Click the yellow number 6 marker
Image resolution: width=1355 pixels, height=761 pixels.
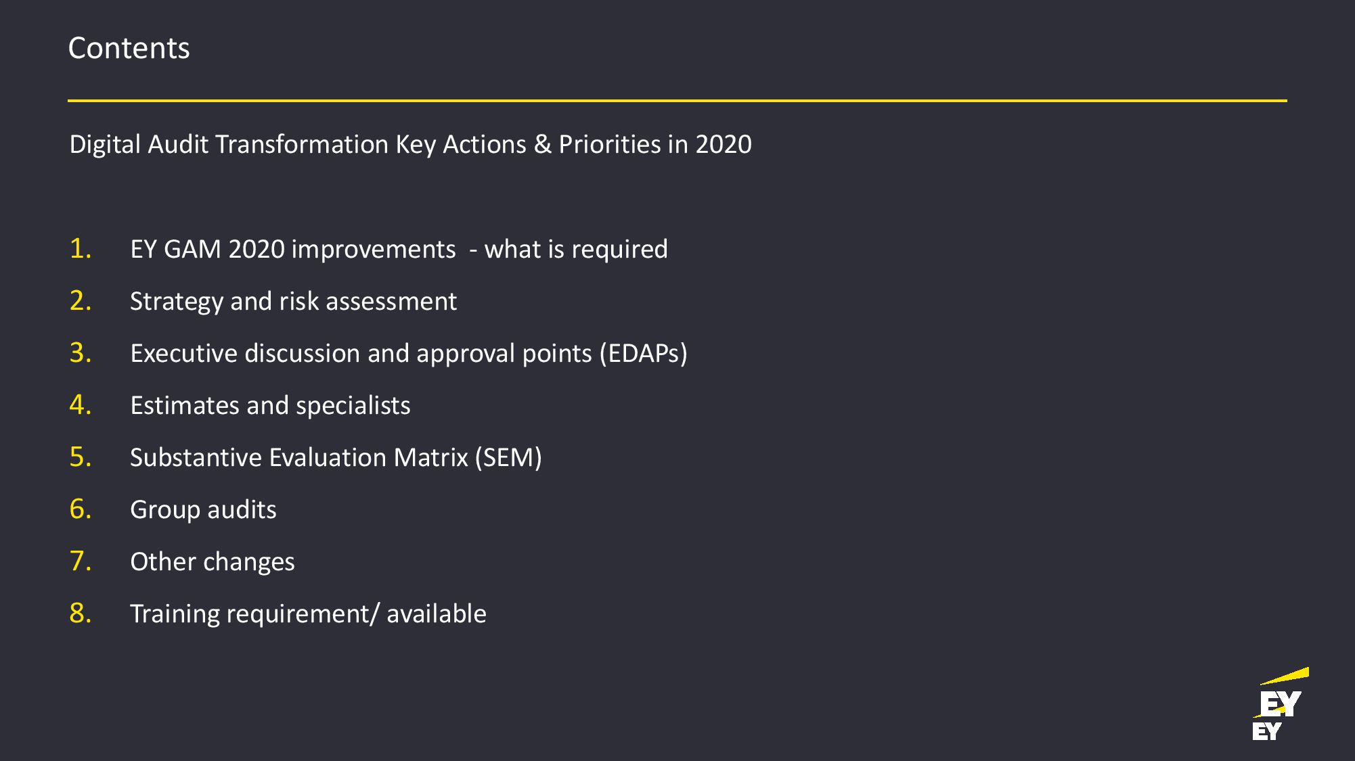(81, 509)
